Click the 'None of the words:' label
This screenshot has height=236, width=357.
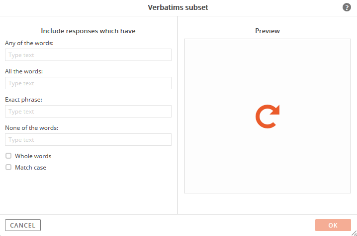coord(32,128)
